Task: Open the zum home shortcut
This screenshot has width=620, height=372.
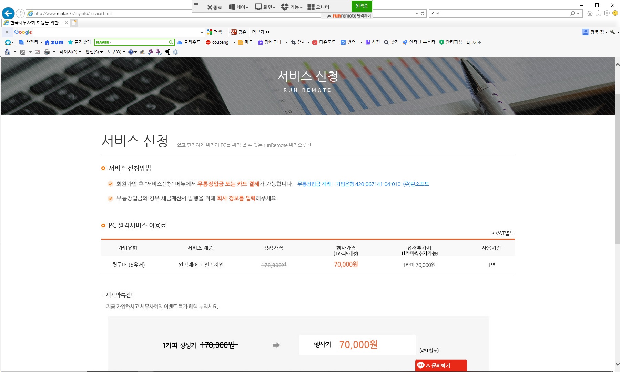Action: pos(54,42)
